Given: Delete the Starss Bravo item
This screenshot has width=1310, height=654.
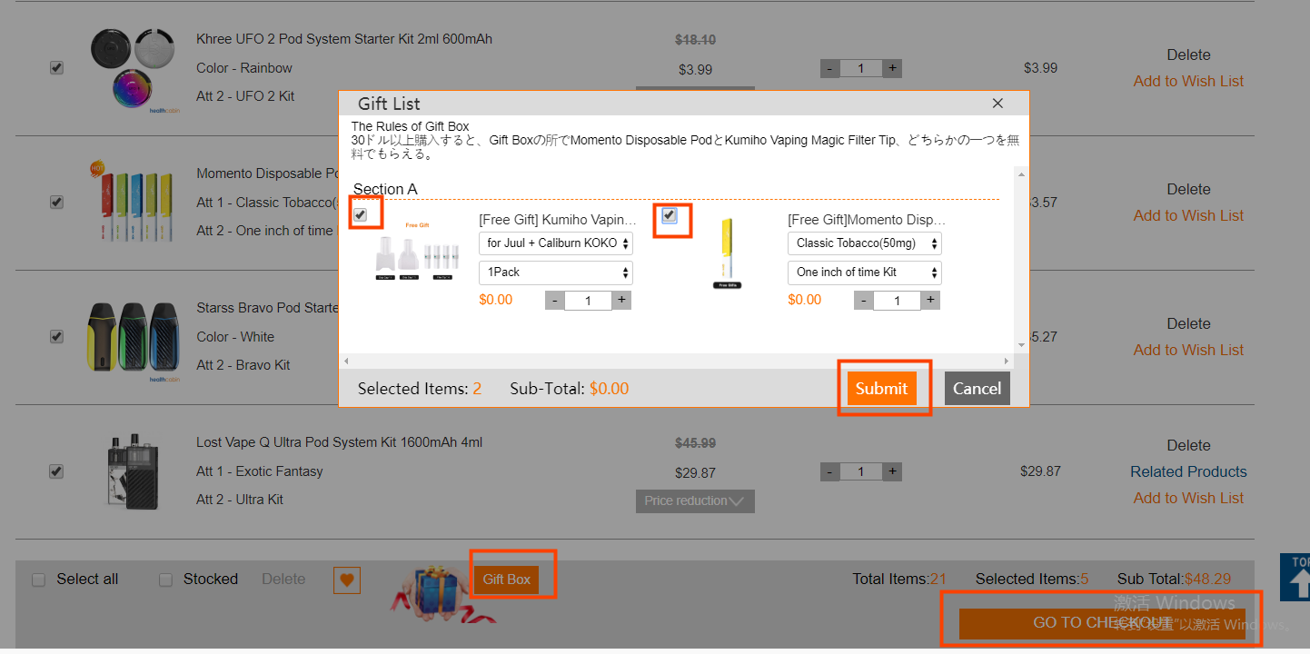Looking at the screenshot, I should click(1188, 324).
